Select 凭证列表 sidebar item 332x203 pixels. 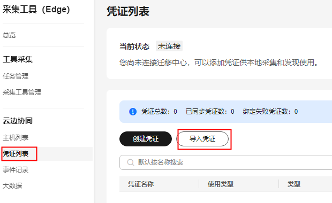(x=16, y=154)
